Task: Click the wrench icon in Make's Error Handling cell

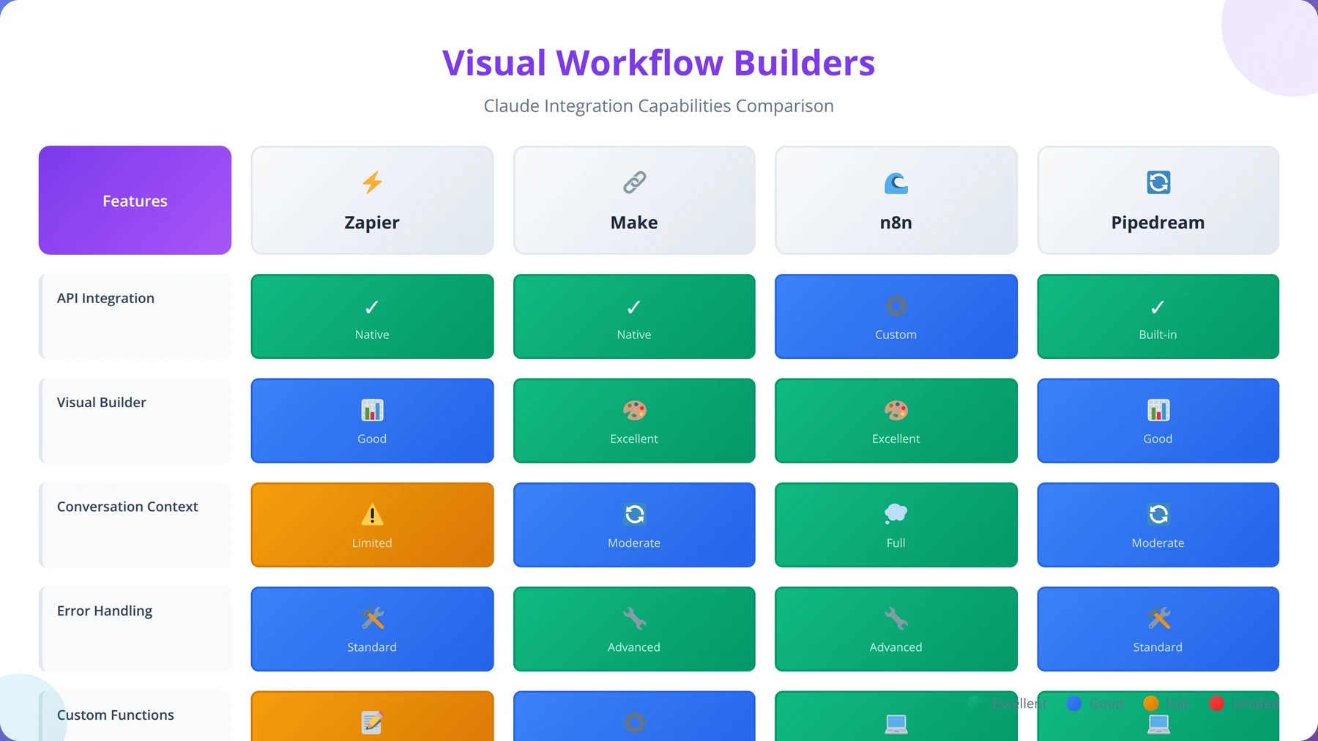Action: pos(634,619)
